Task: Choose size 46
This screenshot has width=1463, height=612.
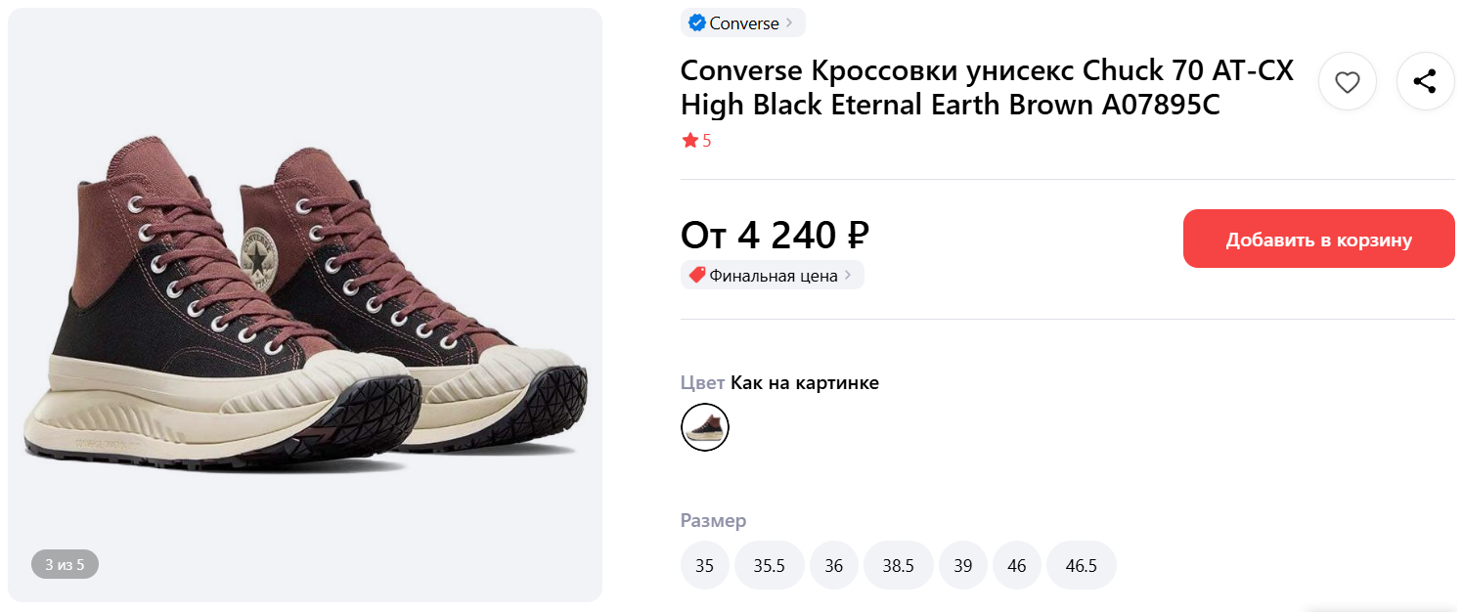Action: click(1017, 566)
